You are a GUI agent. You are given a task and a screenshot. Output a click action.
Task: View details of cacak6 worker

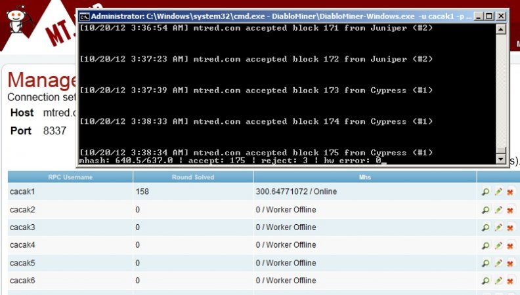[485, 281]
